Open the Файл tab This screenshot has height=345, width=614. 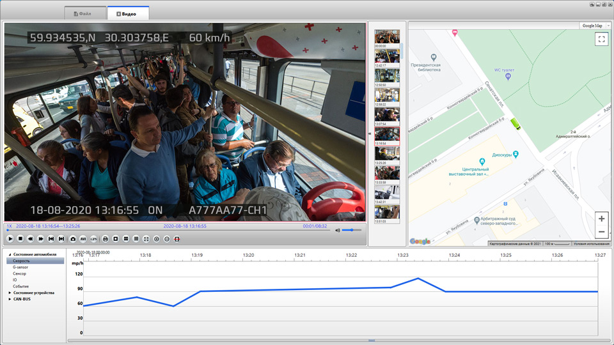tap(86, 13)
